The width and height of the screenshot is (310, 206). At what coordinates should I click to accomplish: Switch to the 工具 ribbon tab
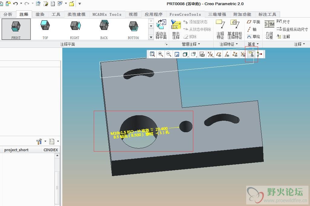click(56, 15)
